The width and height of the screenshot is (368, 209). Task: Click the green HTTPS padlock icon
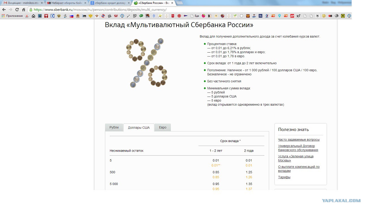[x=31, y=9]
